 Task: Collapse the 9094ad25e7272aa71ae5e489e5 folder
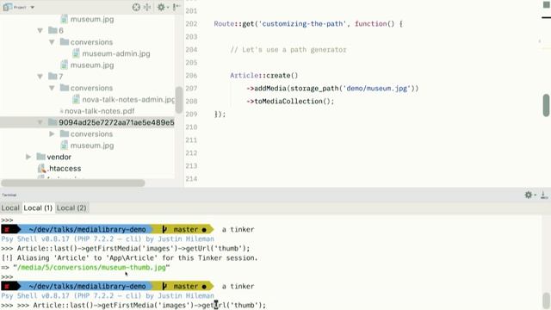pos(40,122)
